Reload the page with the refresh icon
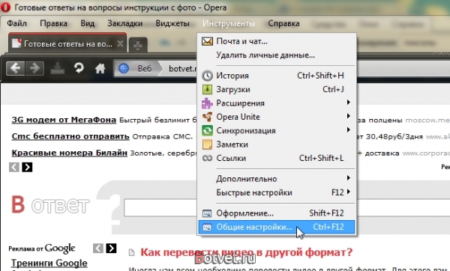The width and height of the screenshot is (450, 271). coord(79,68)
